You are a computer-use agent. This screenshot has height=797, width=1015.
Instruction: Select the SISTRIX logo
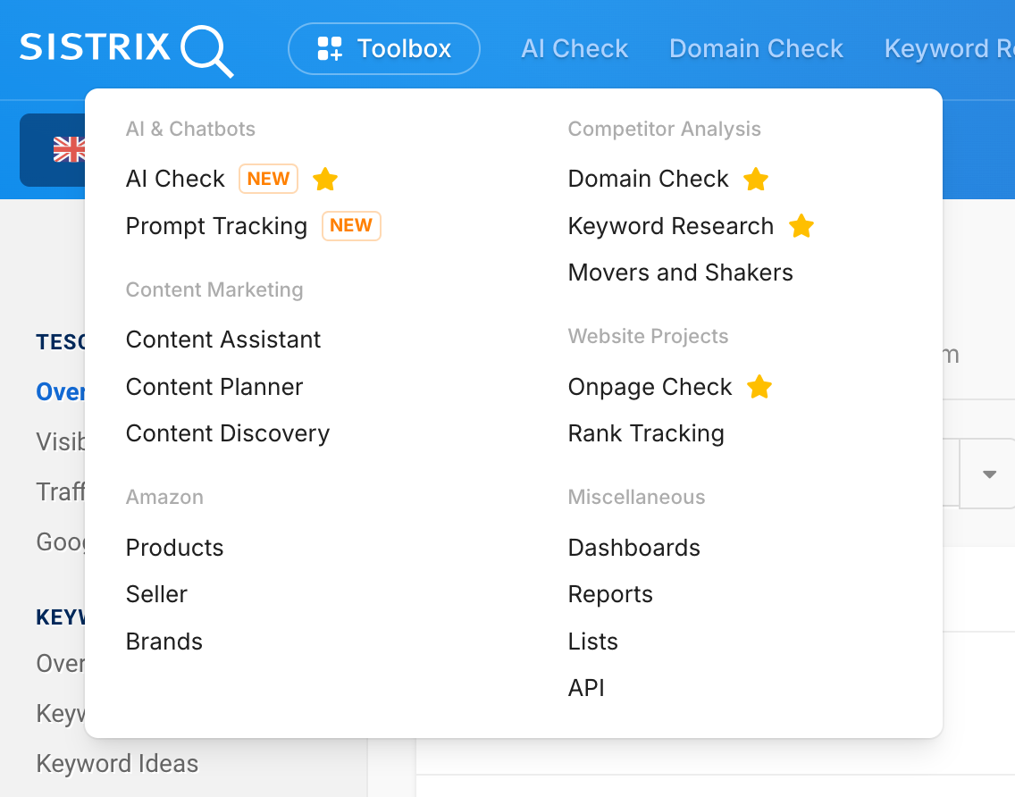coord(94,48)
